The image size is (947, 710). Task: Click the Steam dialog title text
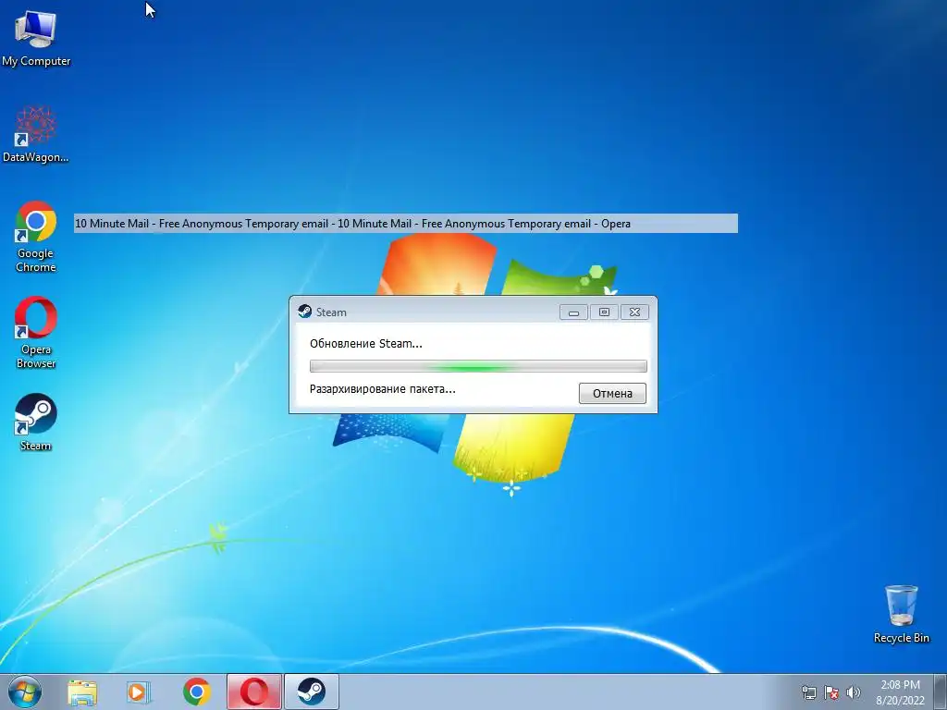click(331, 312)
